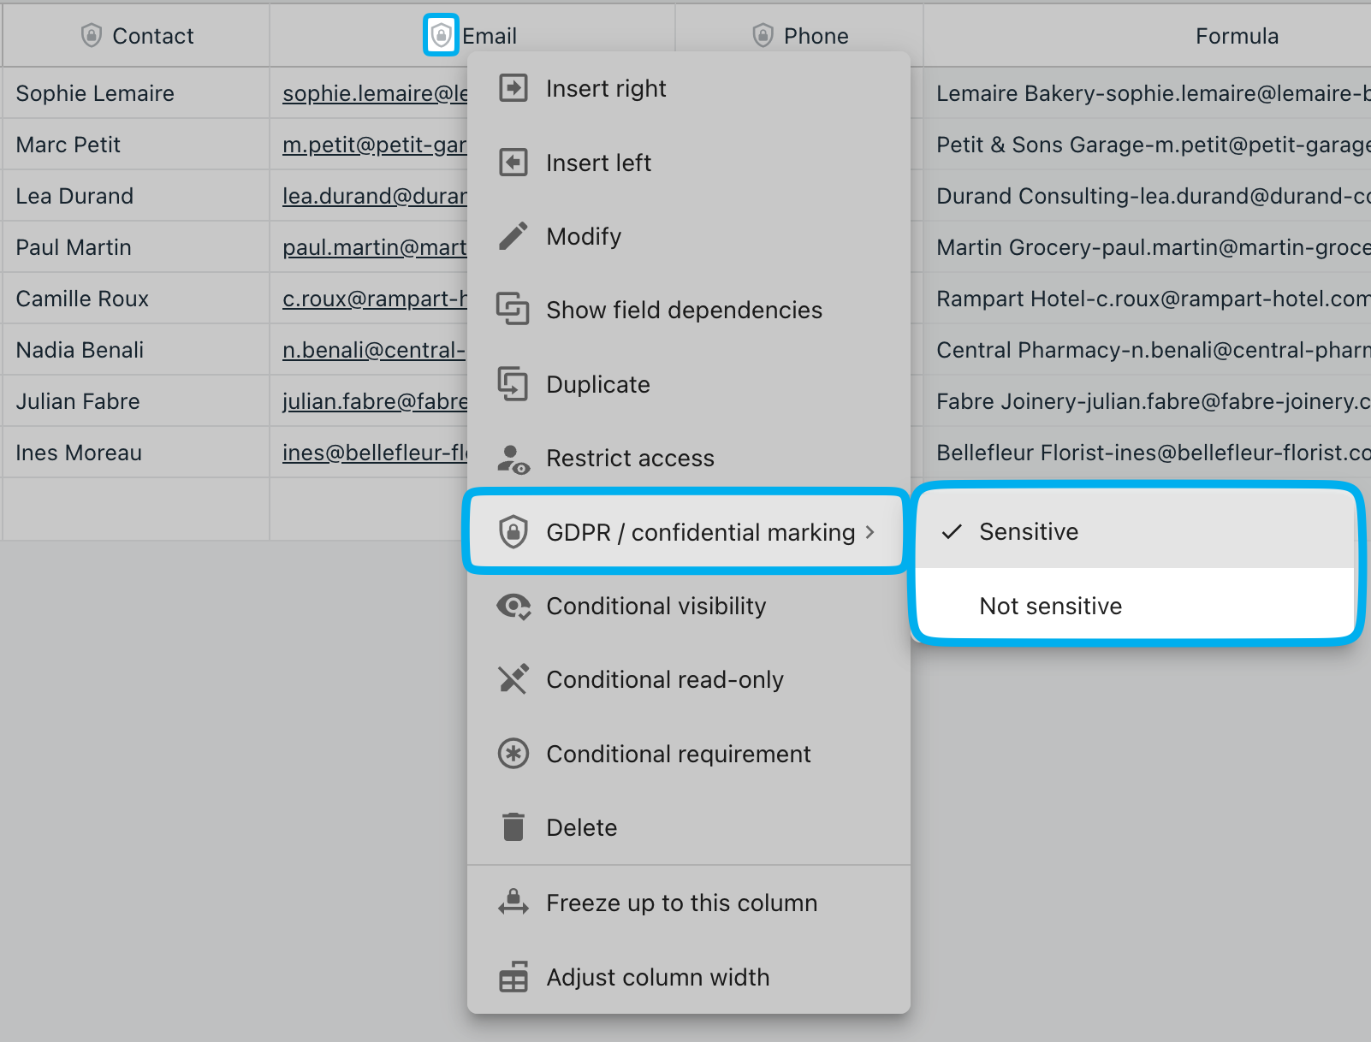
Task: Open m.petit@petit-garage email link
Action: (x=375, y=145)
